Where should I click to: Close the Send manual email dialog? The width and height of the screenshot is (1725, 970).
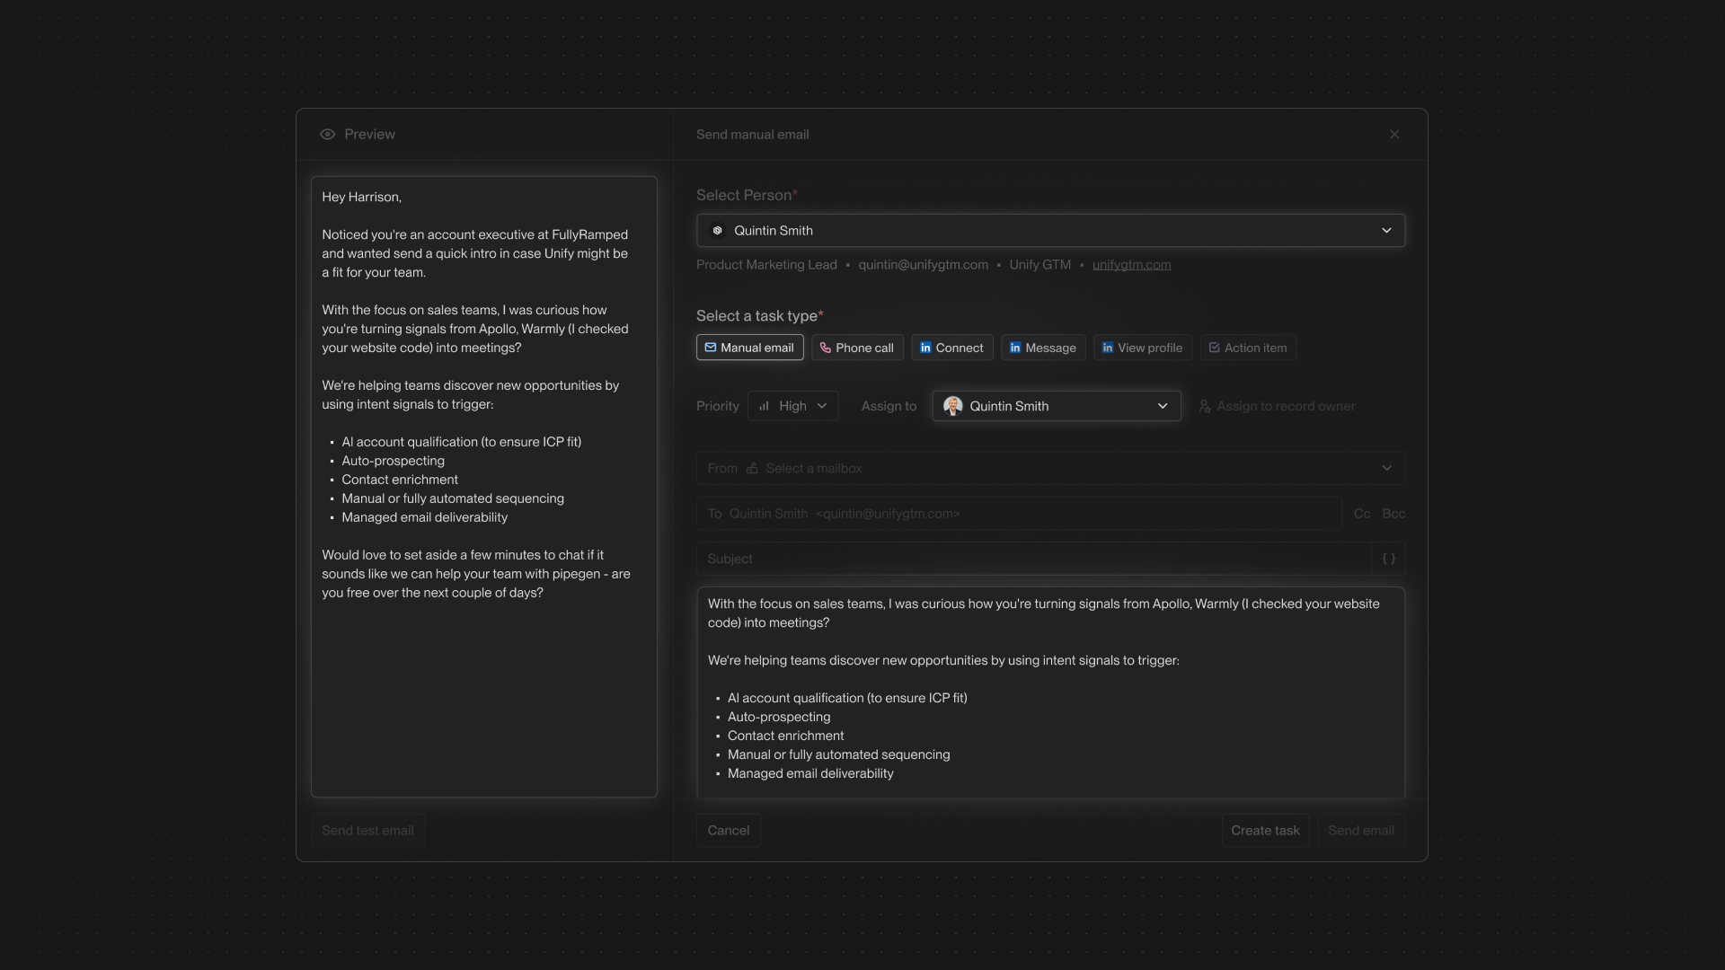click(1394, 135)
